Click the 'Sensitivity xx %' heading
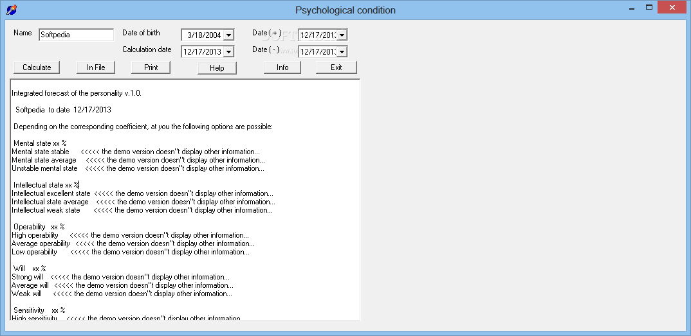 pos(40,310)
